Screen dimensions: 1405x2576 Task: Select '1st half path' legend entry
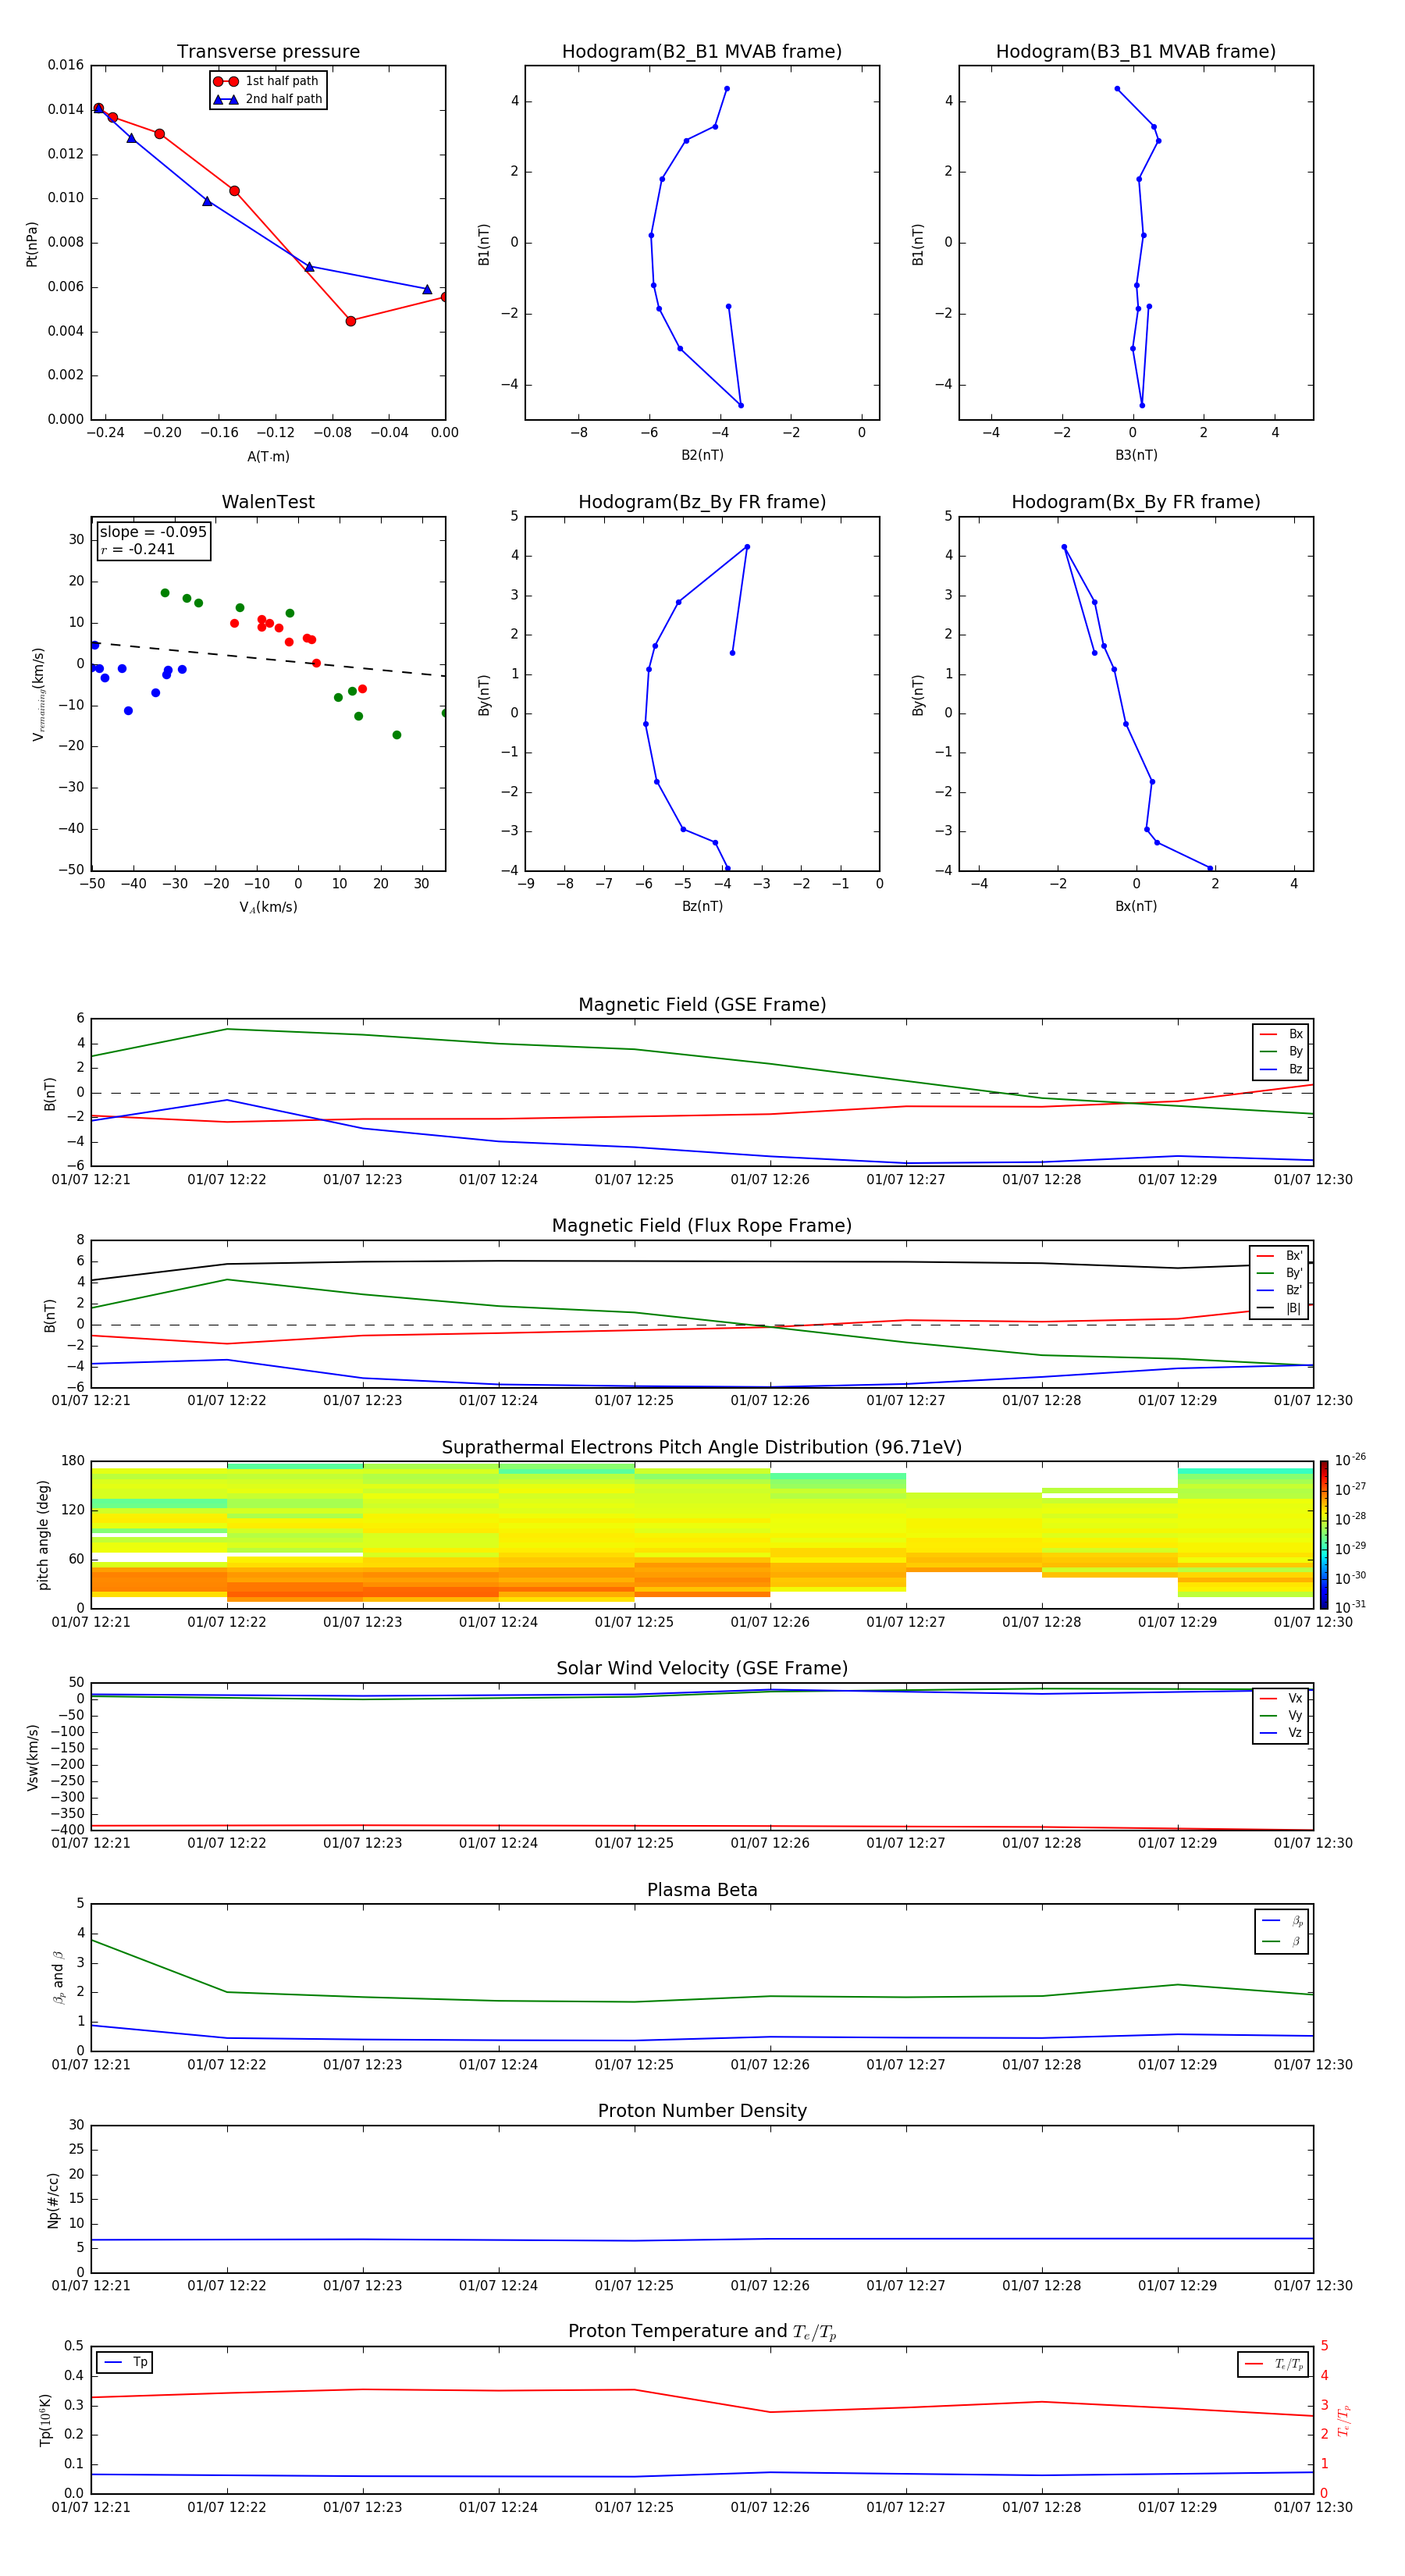click(267, 81)
